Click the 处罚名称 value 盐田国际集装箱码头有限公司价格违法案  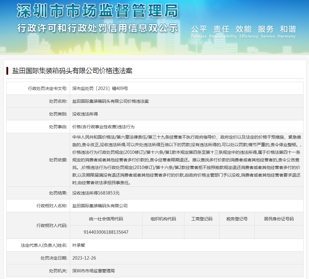(111, 101)
